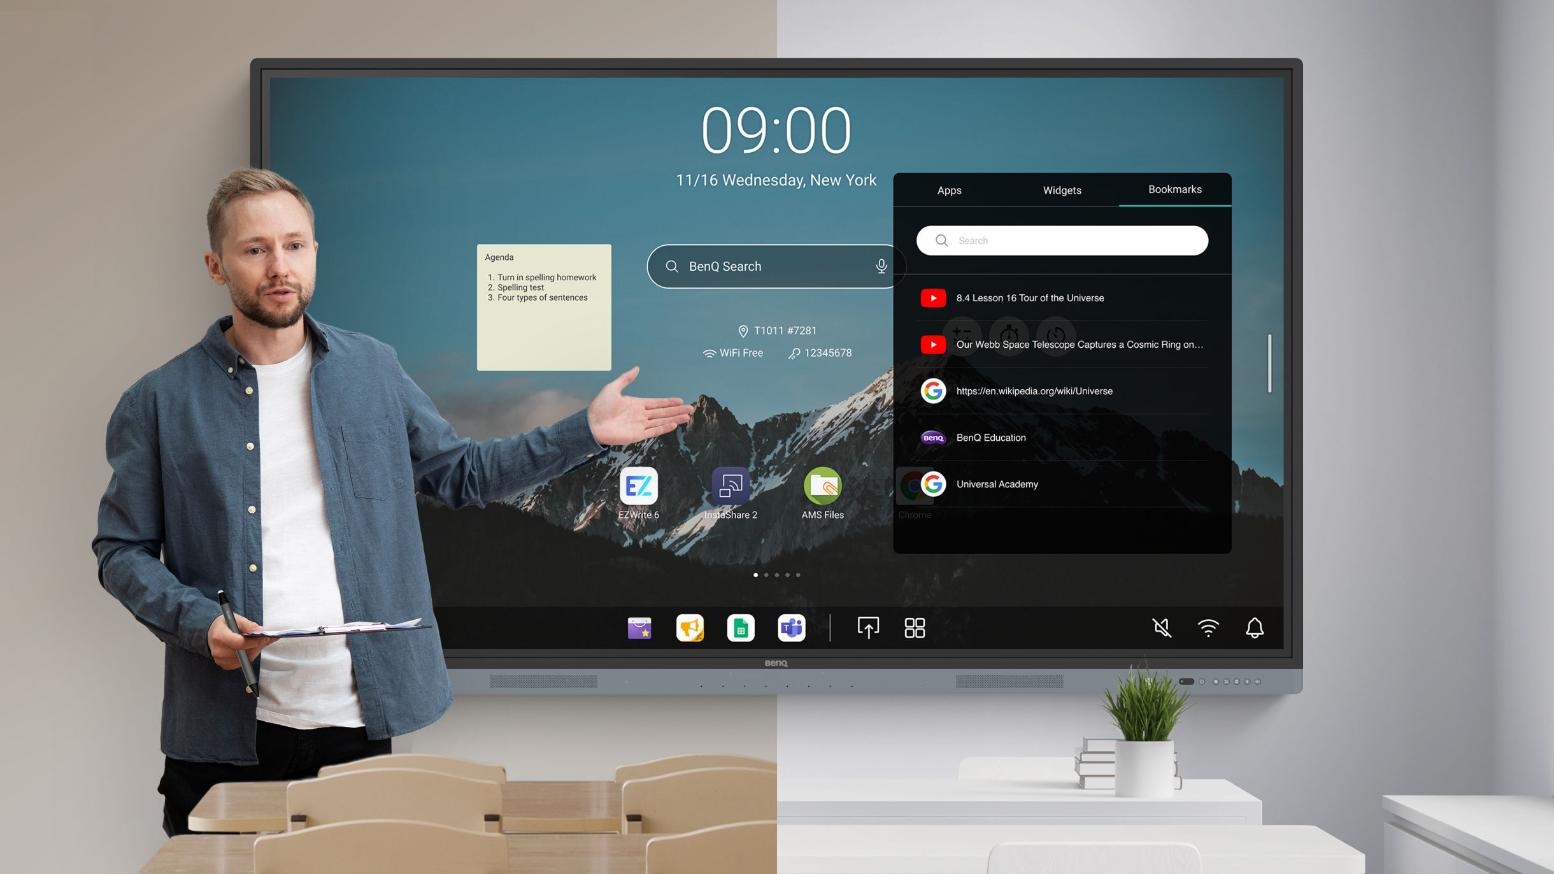Open EZWrite 6 app

637,489
